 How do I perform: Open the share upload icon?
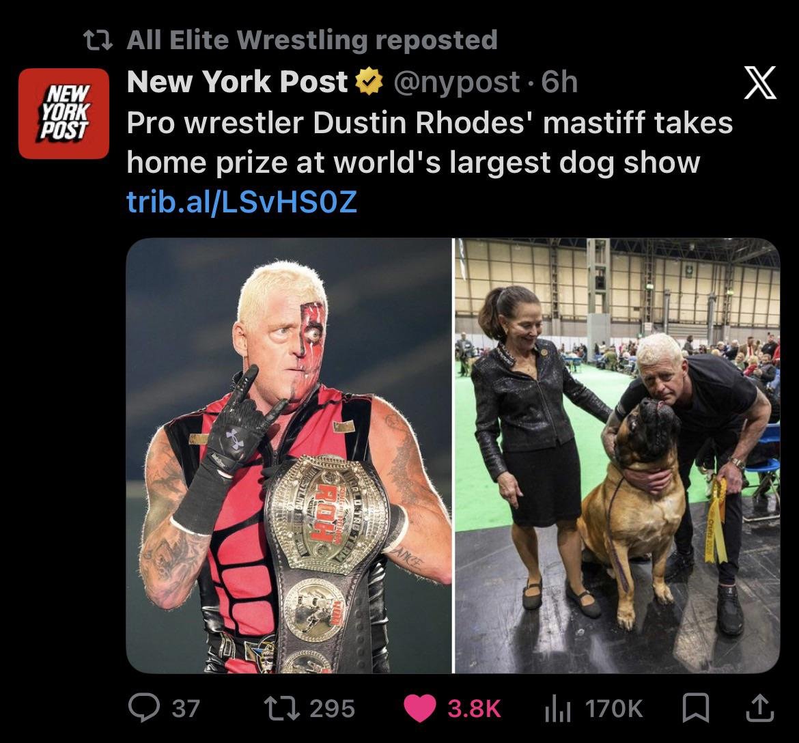pyautogui.click(x=760, y=708)
